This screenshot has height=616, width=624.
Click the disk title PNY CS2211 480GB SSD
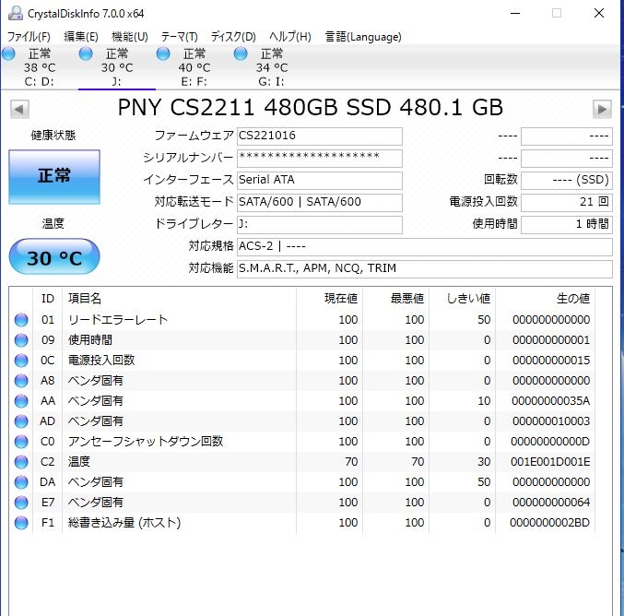click(311, 108)
